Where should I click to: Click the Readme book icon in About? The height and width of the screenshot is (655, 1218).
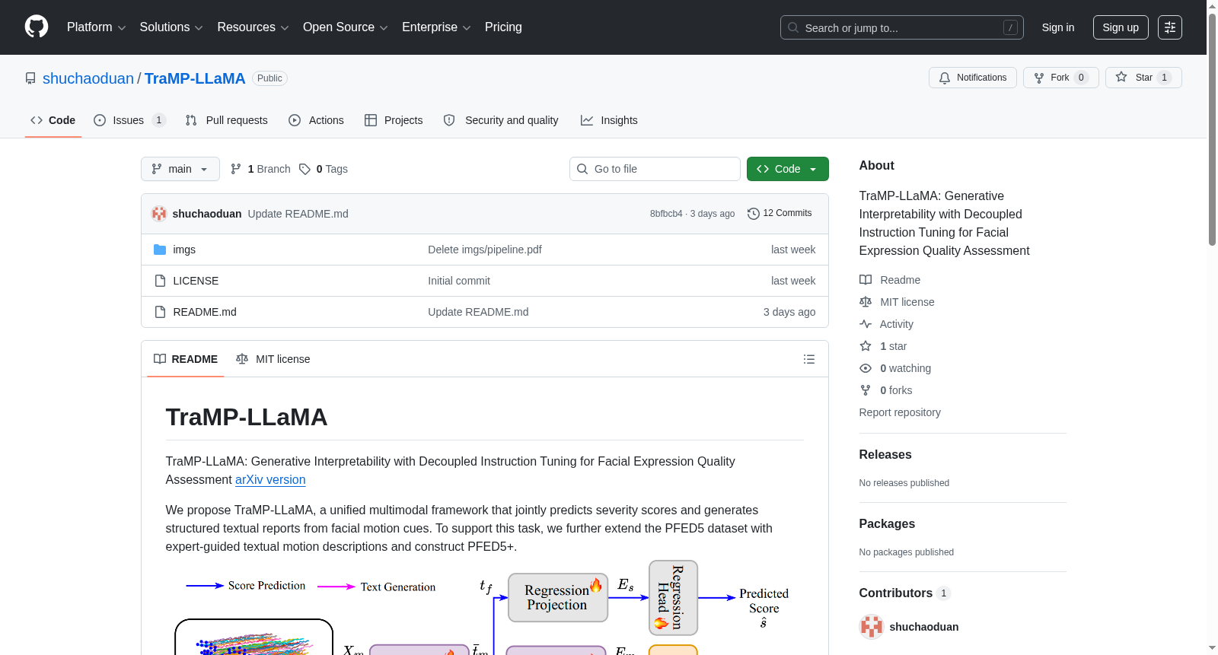point(866,280)
